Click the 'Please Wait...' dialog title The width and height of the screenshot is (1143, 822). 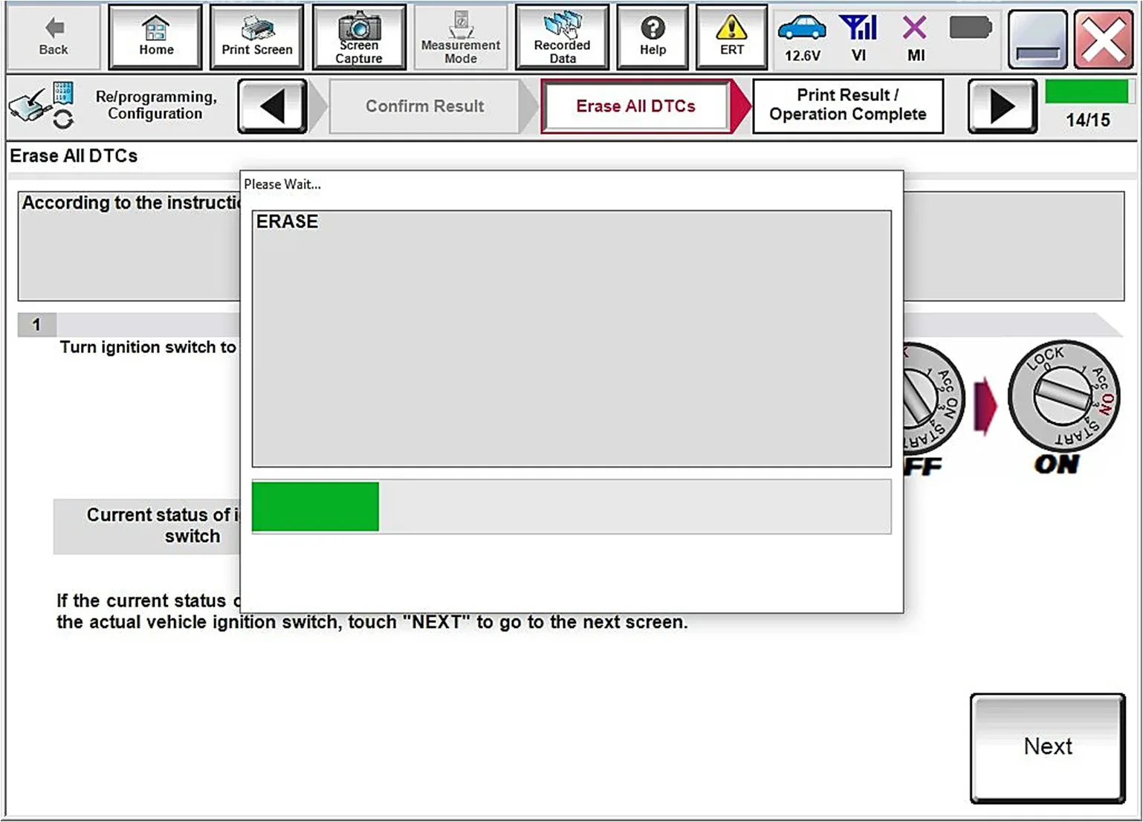pos(282,184)
